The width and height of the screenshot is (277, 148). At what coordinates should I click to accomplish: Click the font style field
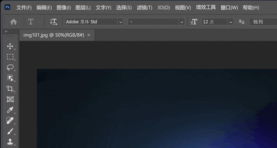(x=153, y=22)
